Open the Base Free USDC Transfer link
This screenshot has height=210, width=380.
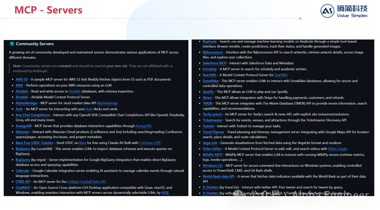coord(35,143)
